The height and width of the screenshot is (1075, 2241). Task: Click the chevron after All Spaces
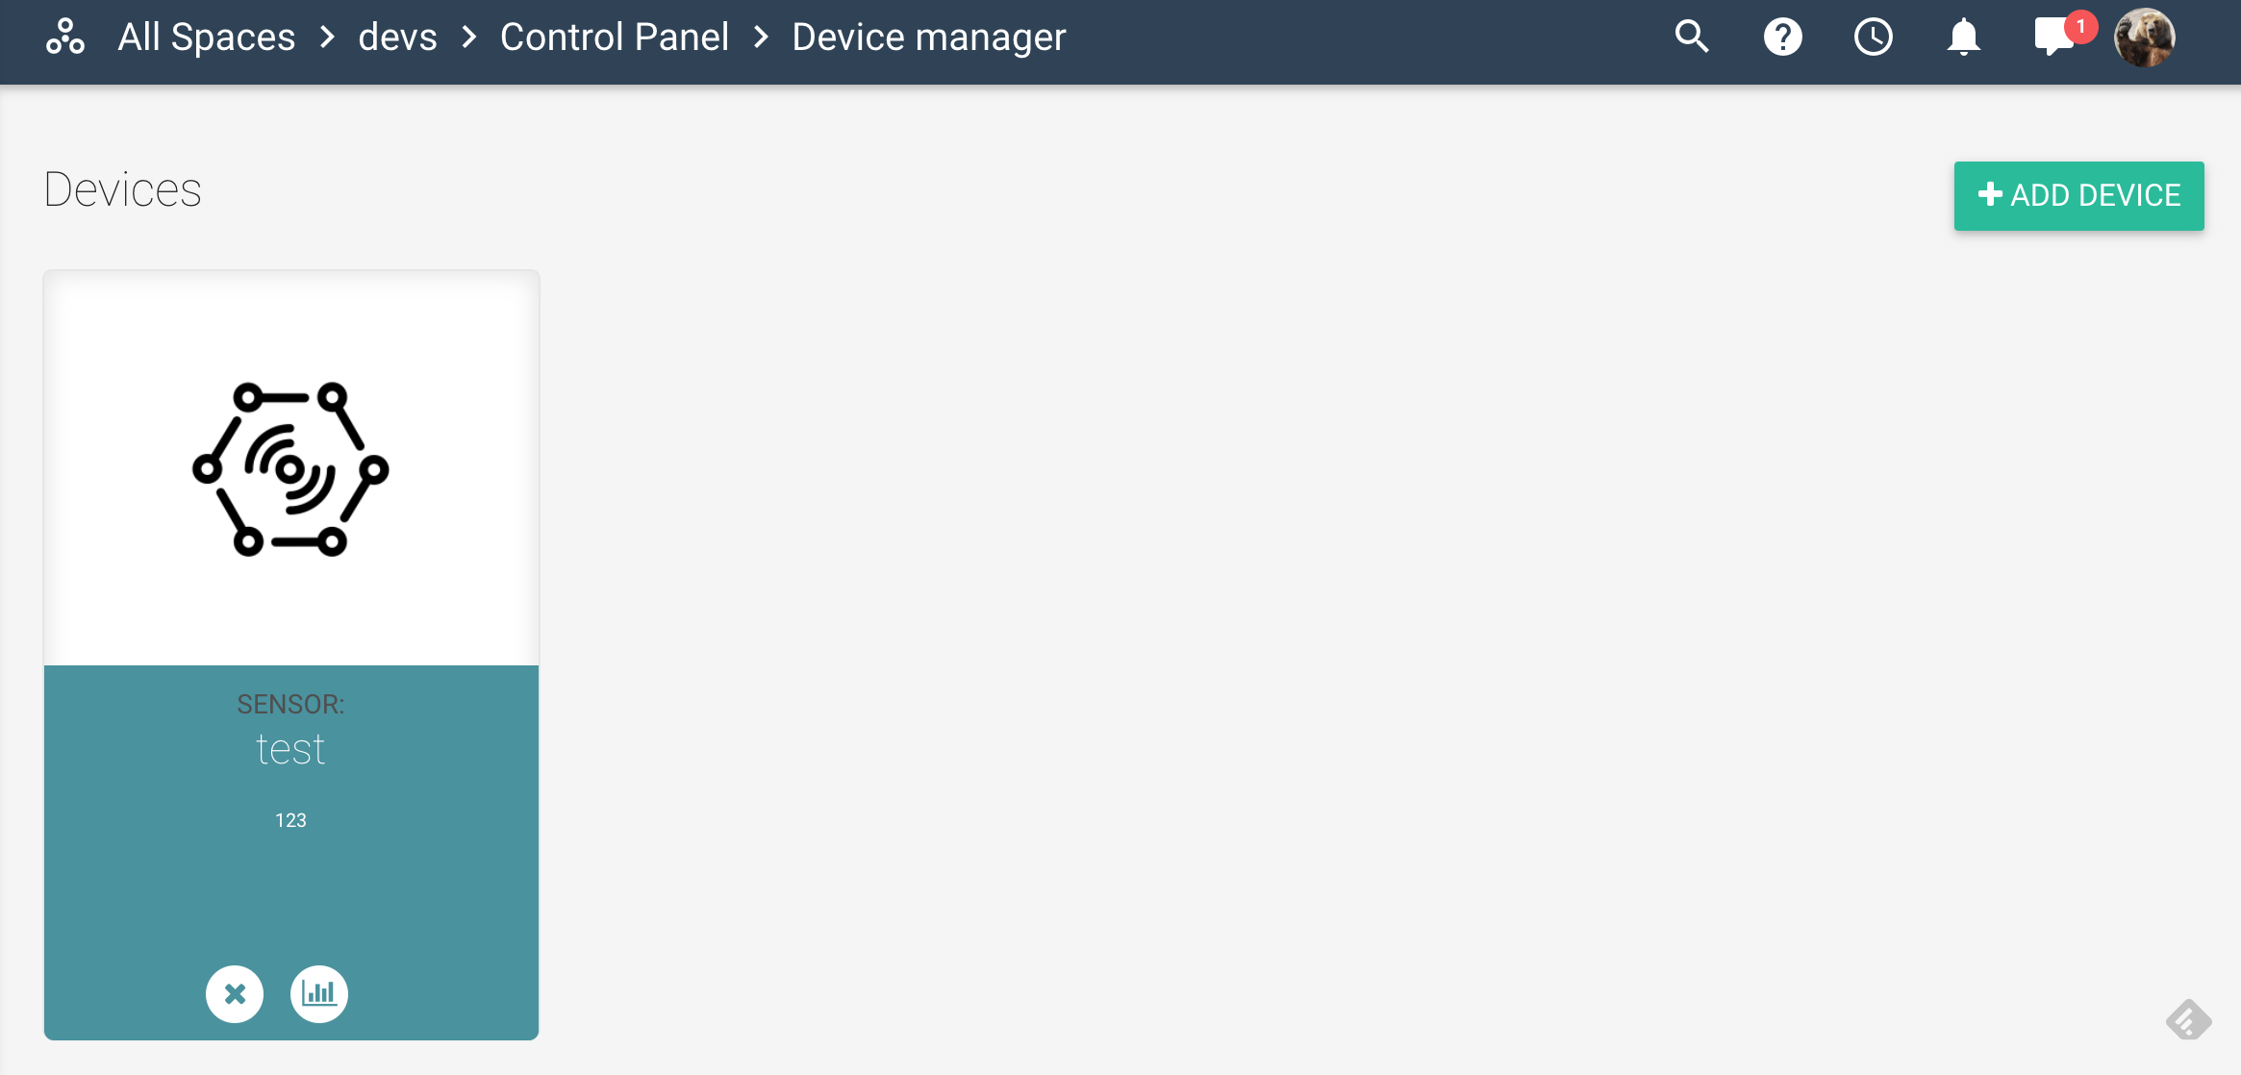tap(327, 37)
